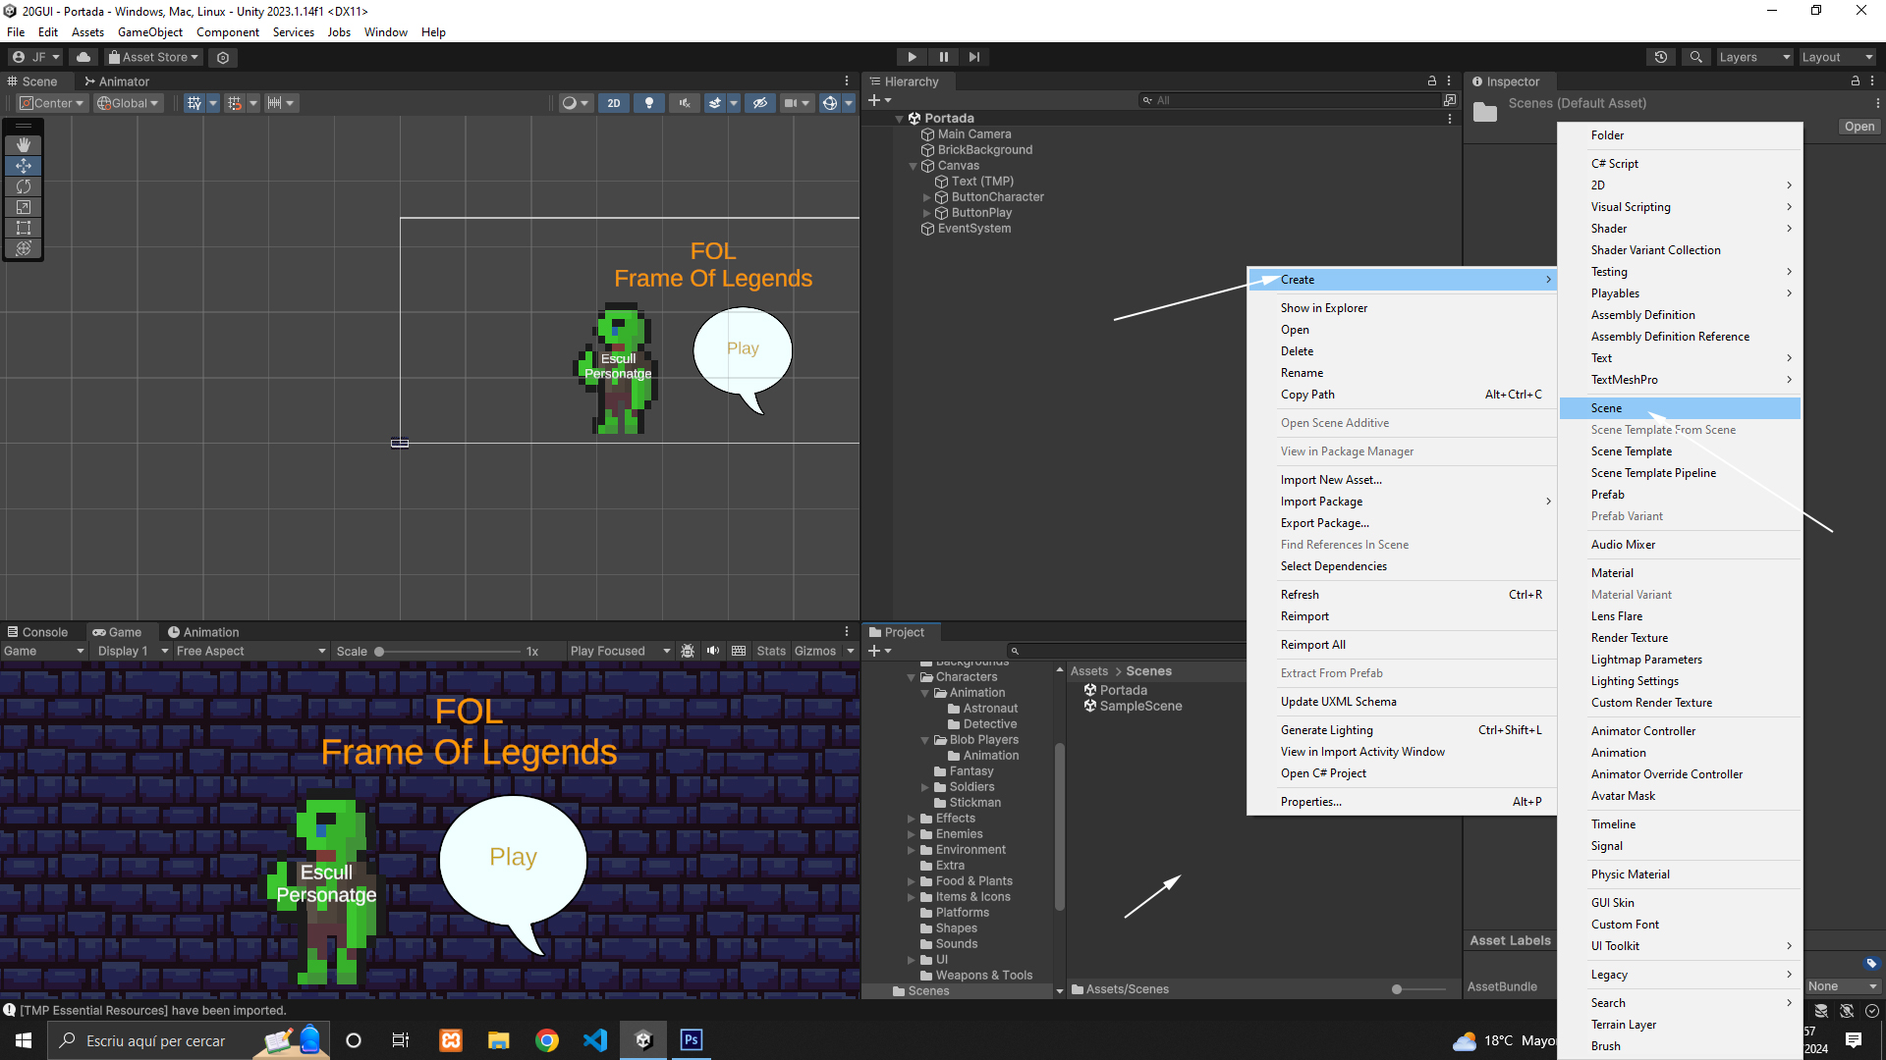The height and width of the screenshot is (1060, 1886).
Task: Click the Open button in the Inspector
Action: 1858,127
